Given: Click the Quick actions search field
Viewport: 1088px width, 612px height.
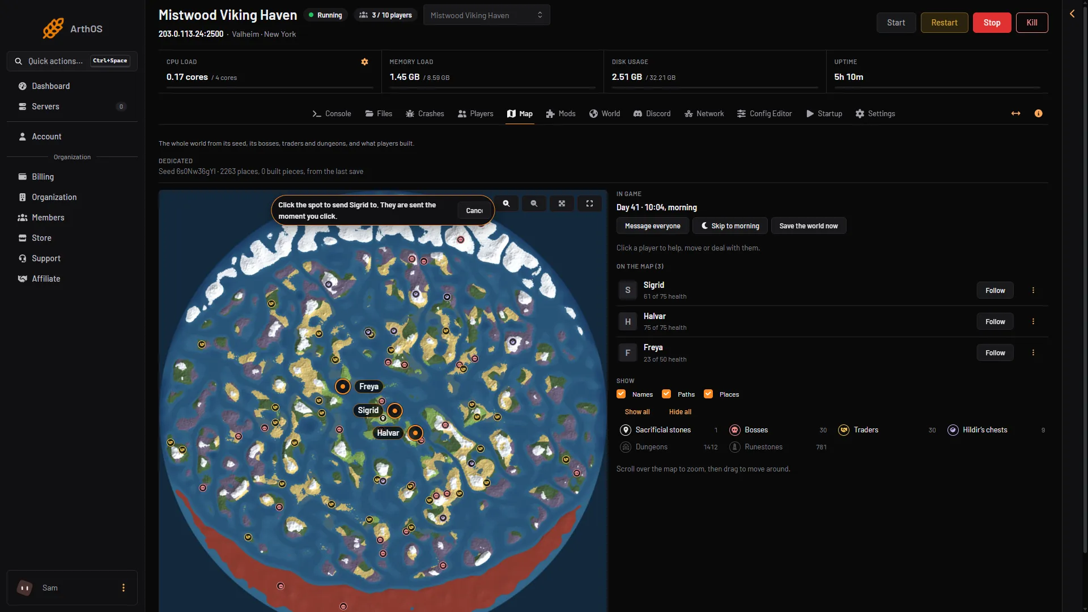Looking at the screenshot, I should click(72, 61).
